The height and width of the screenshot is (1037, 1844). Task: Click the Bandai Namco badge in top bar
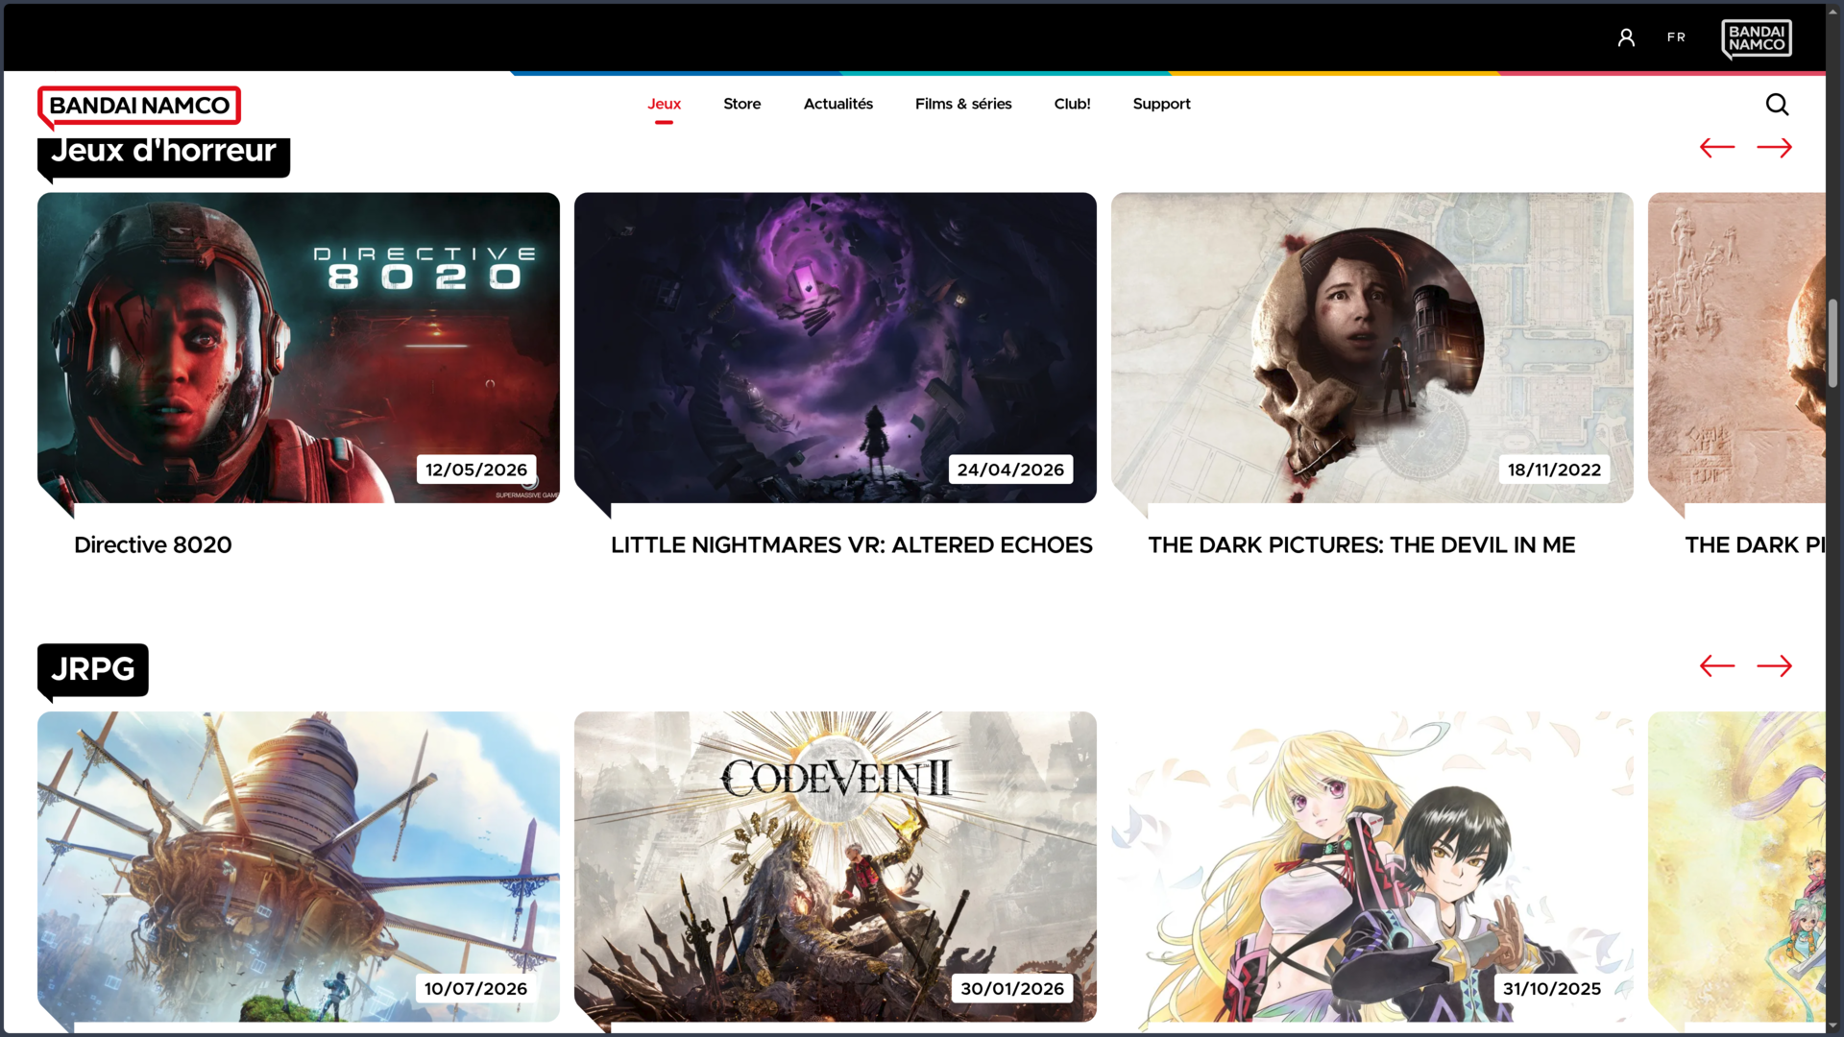(1757, 39)
